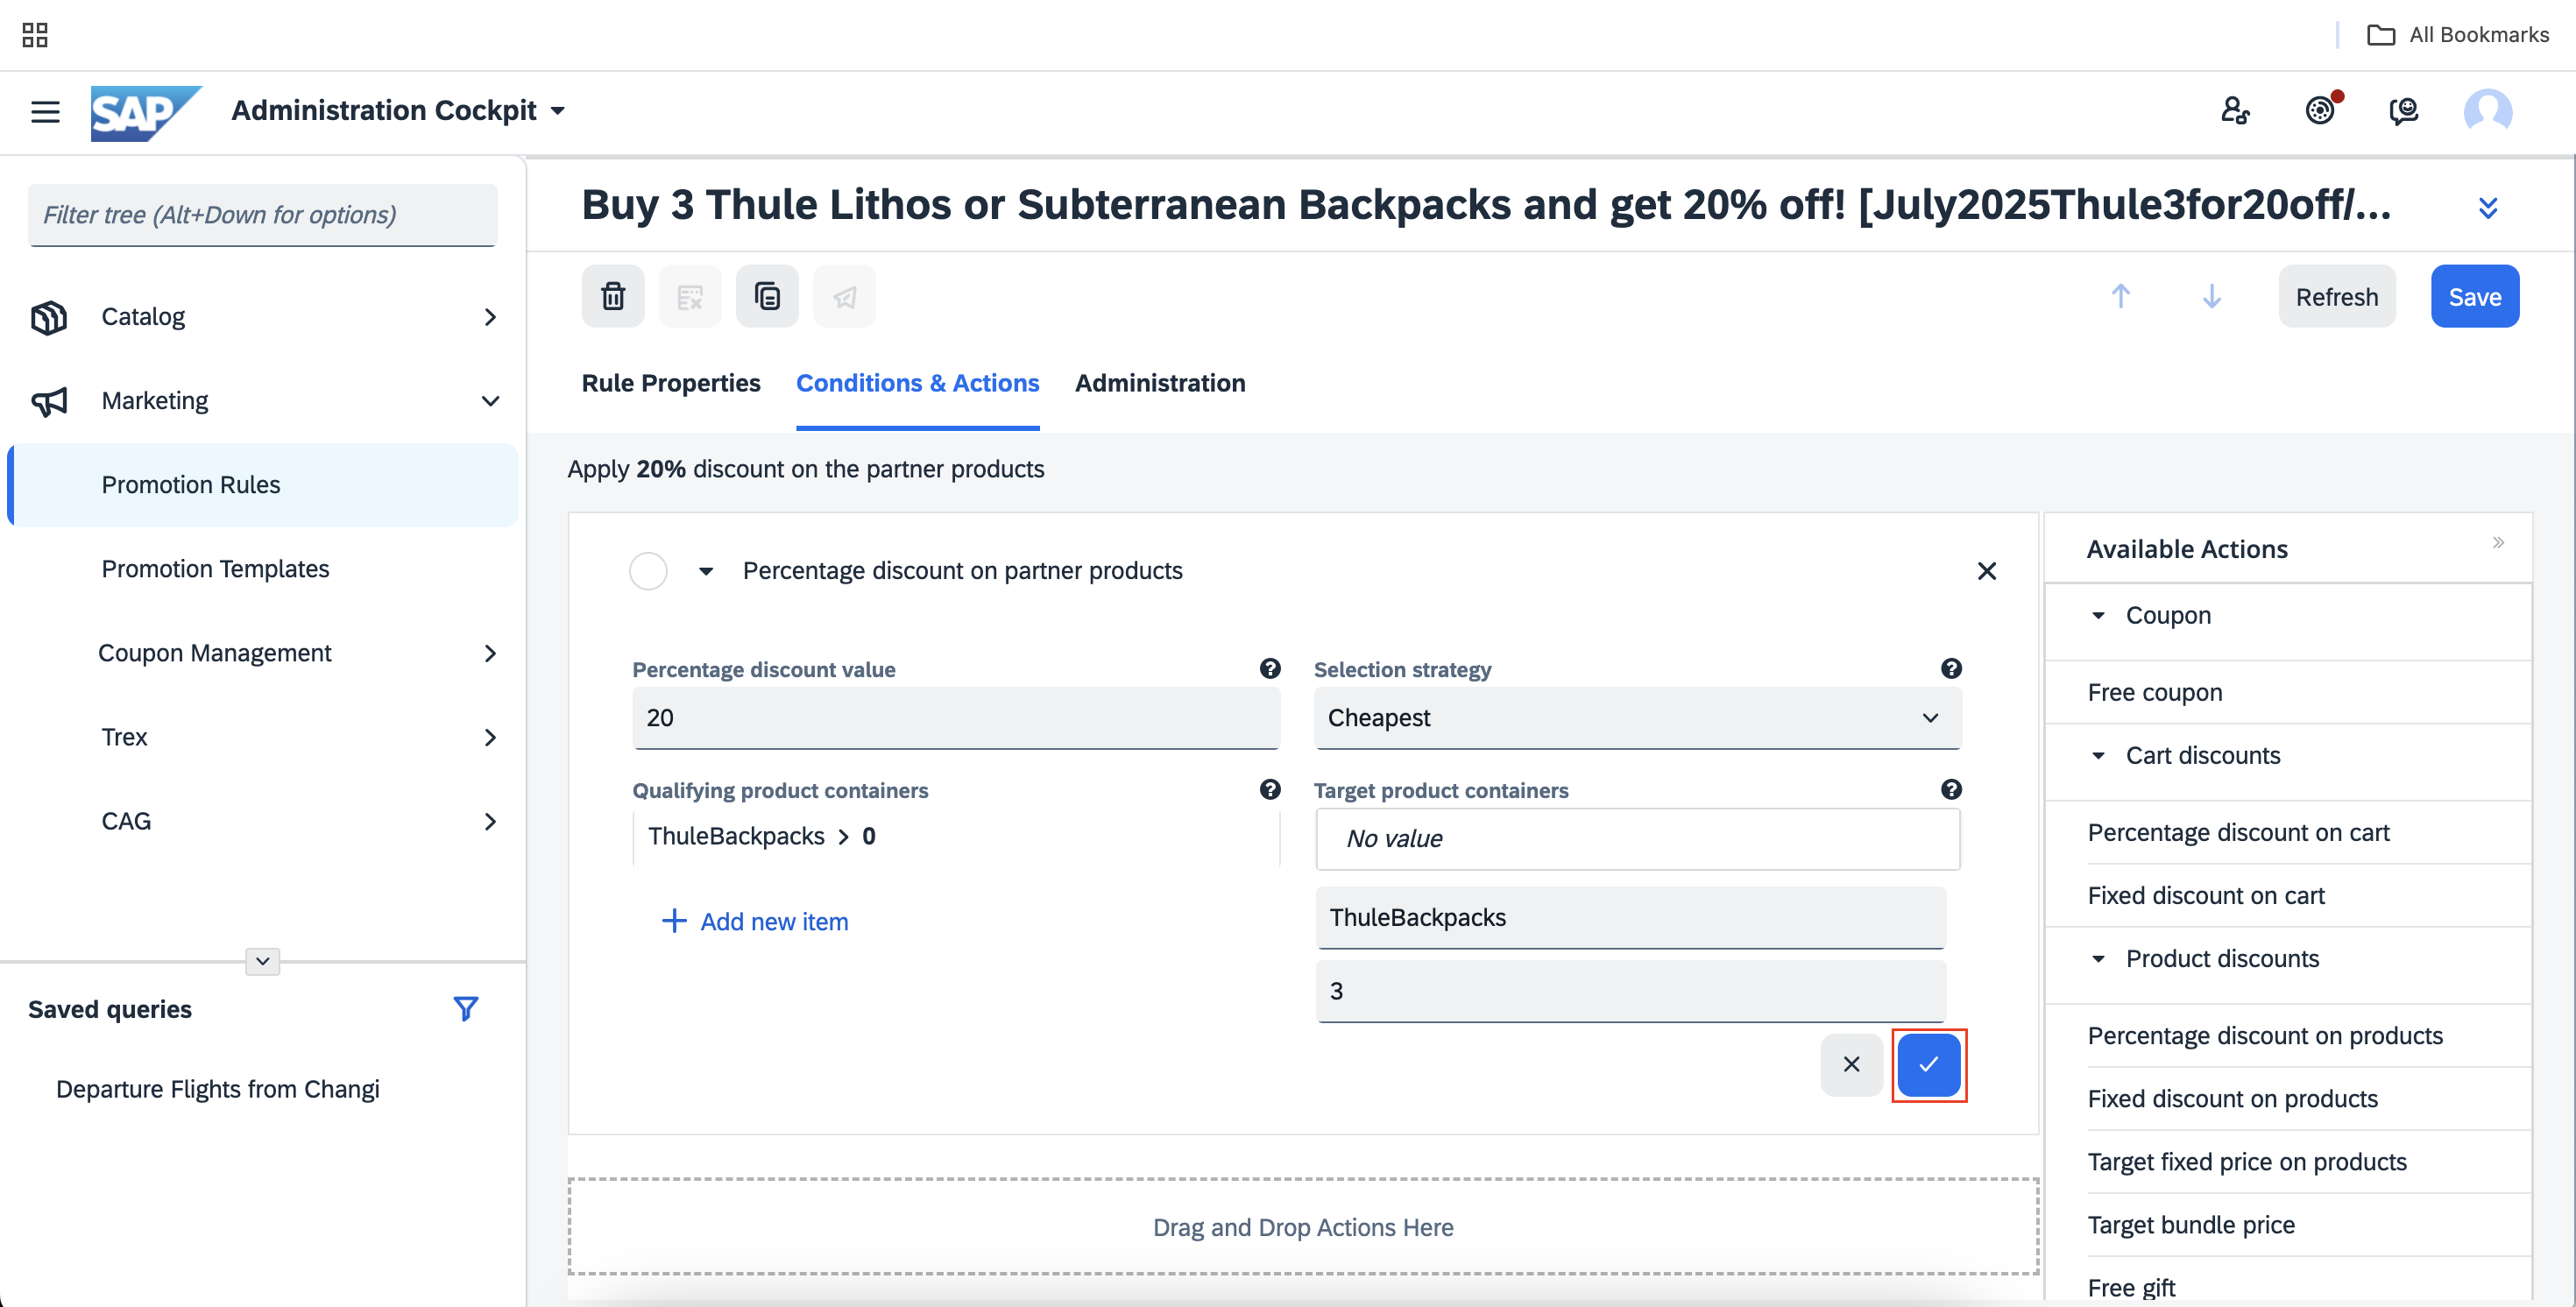This screenshot has height=1307, width=2576.
Task: Confirm the container entry with checkmark
Action: (x=1929, y=1064)
